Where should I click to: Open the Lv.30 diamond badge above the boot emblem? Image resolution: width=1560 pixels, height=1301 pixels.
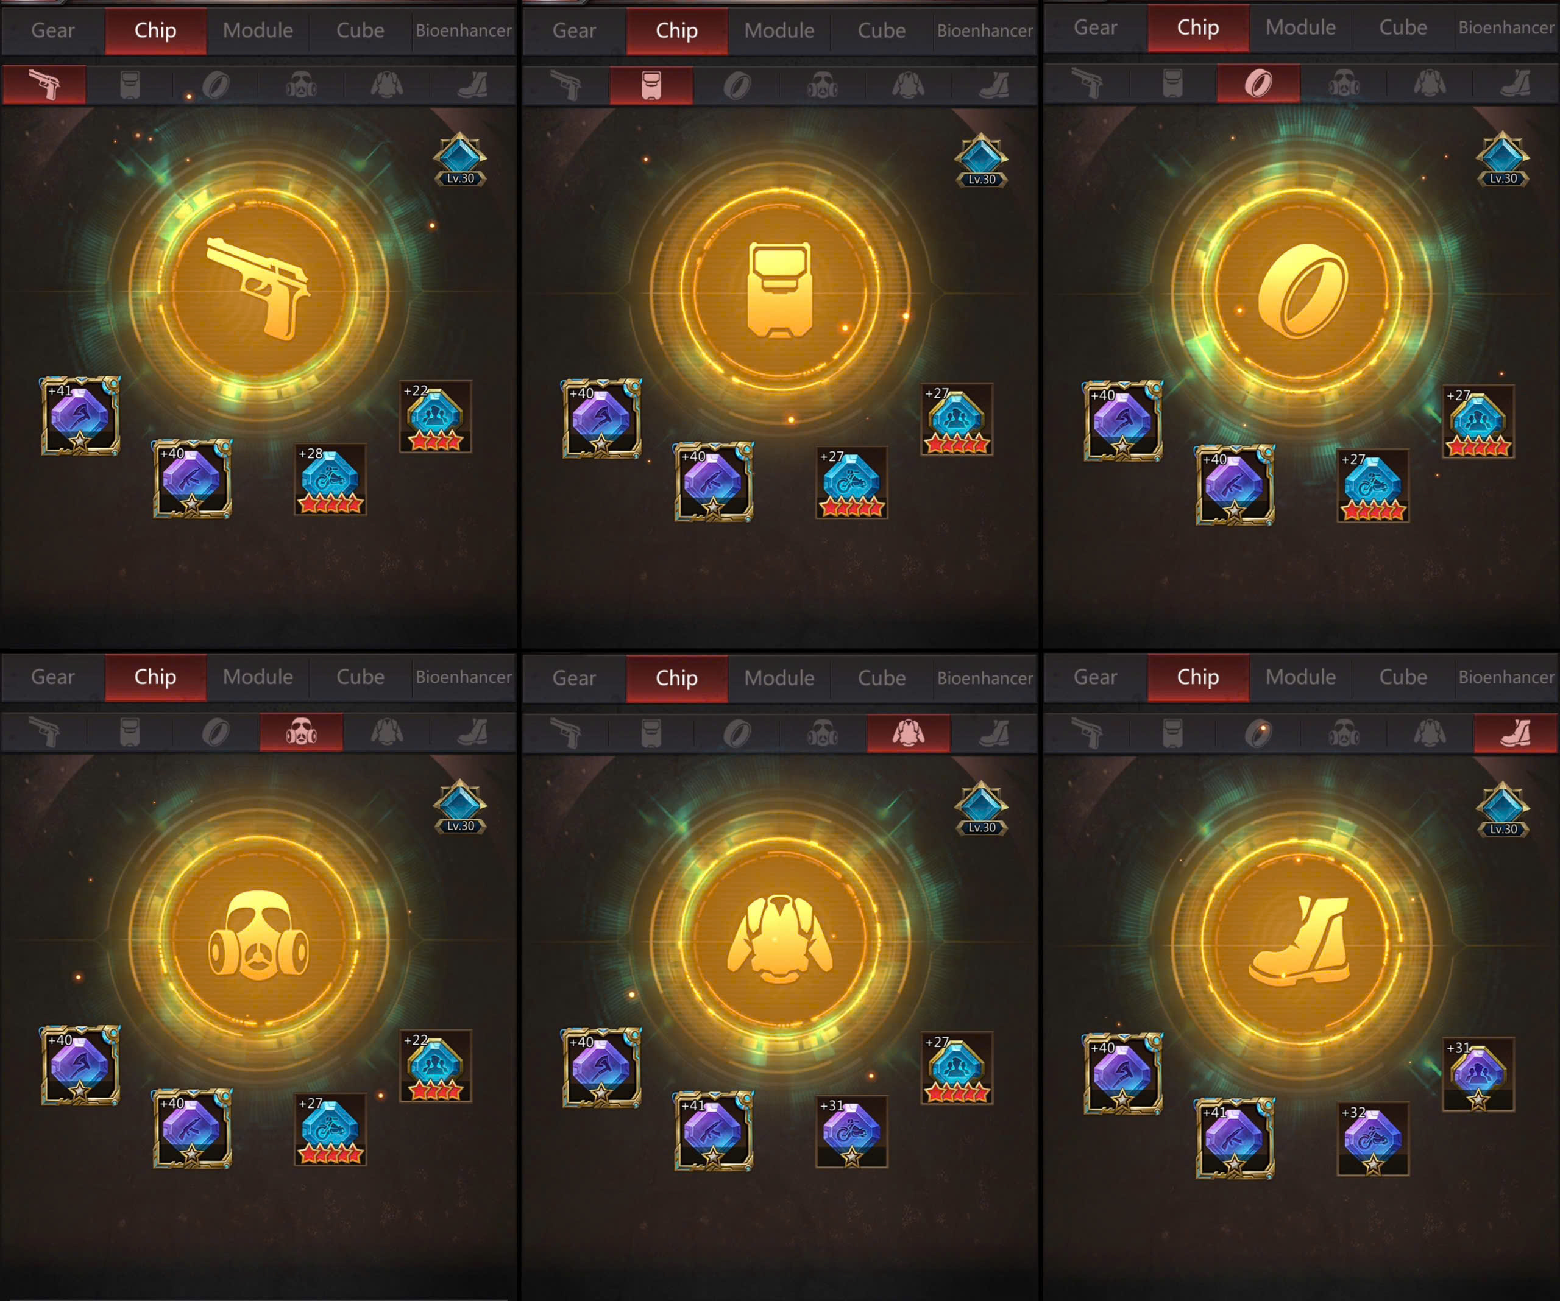point(1503,809)
